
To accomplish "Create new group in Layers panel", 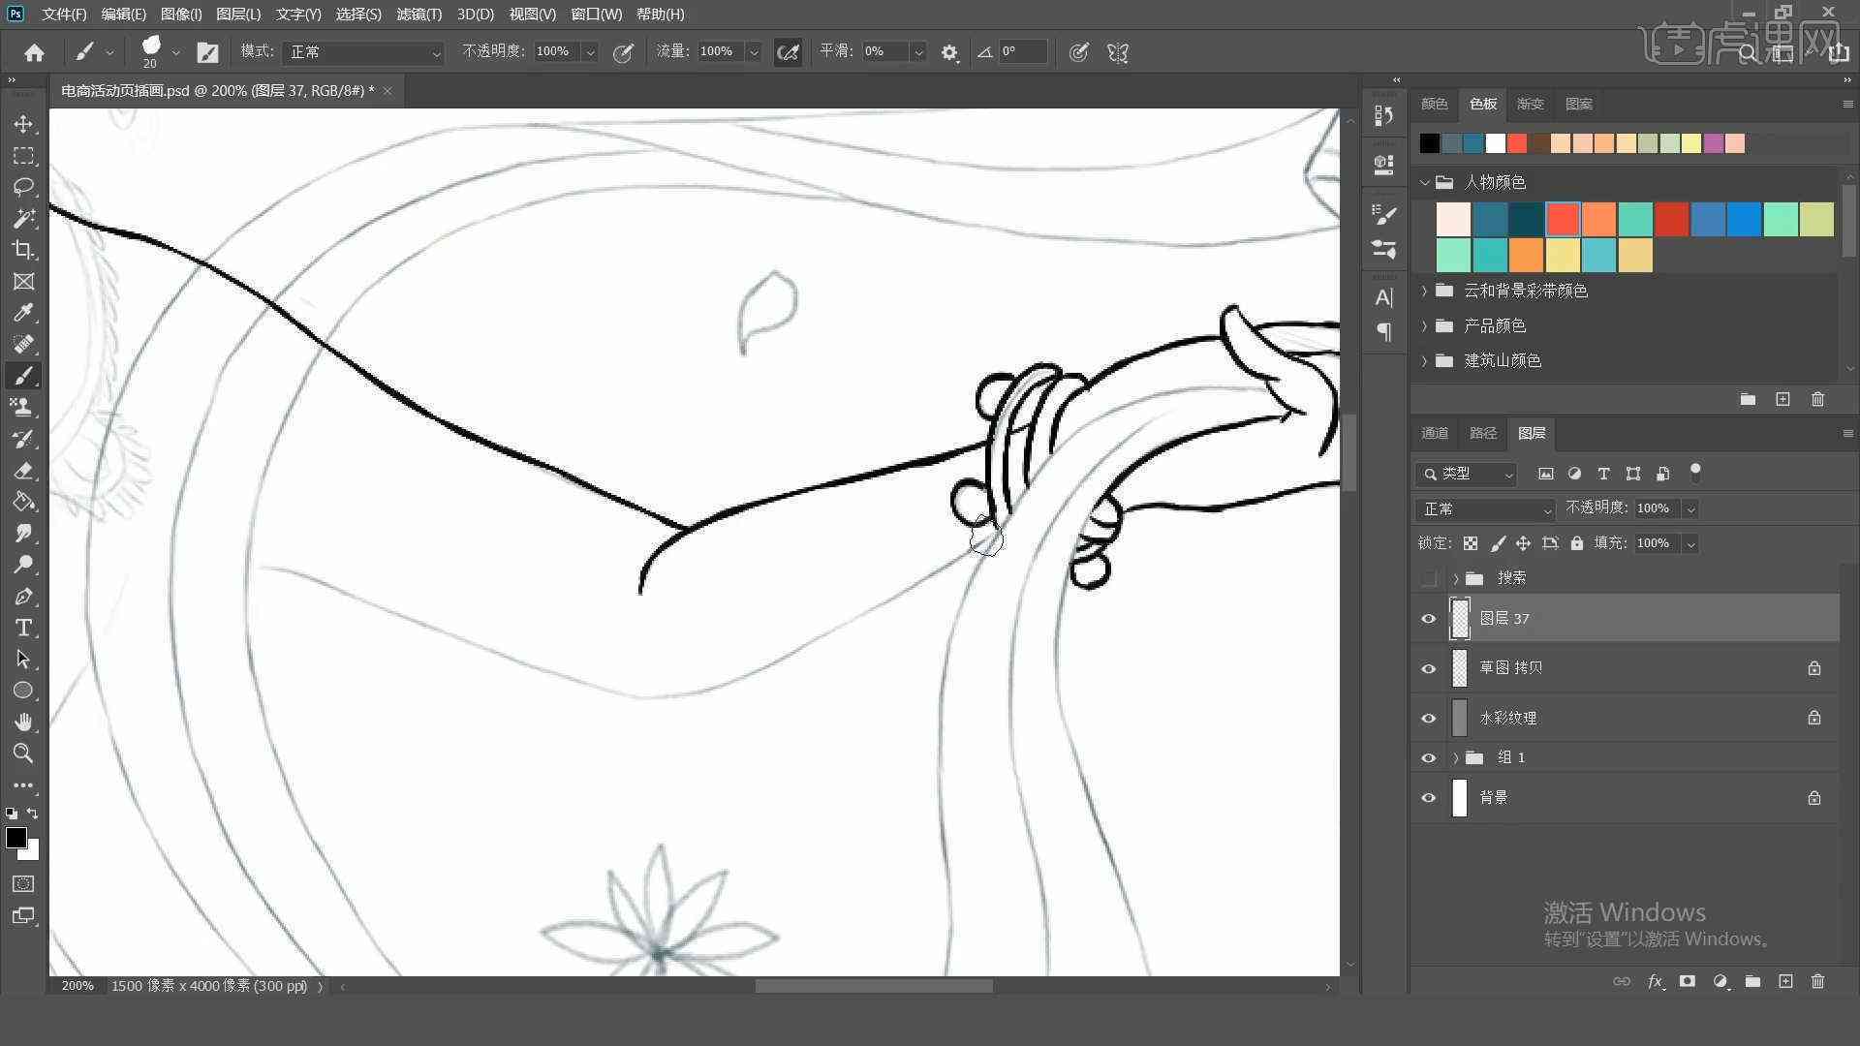I will 1752,981.
